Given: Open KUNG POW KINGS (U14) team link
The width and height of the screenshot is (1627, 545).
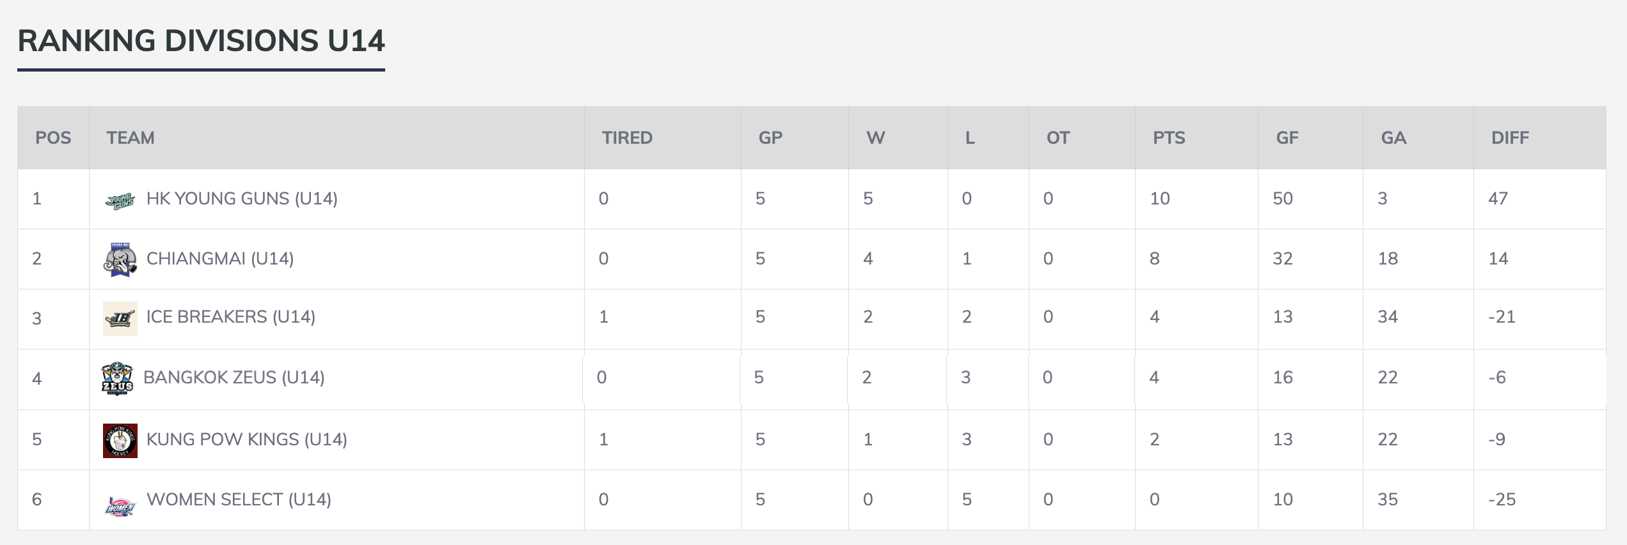Looking at the screenshot, I should pyautogui.click(x=246, y=440).
